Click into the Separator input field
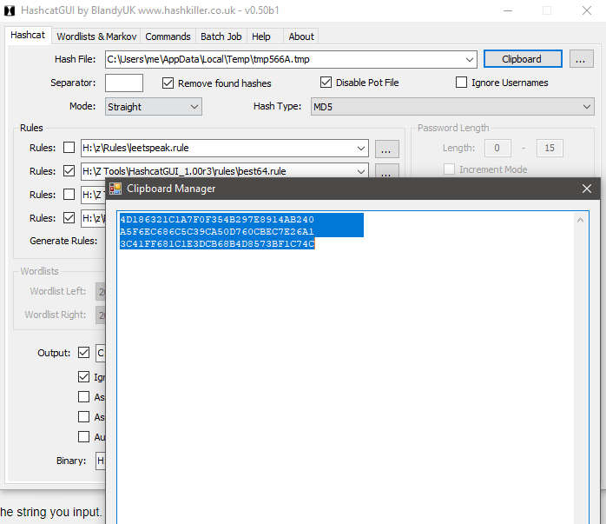The height and width of the screenshot is (524, 606). (124, 83)
